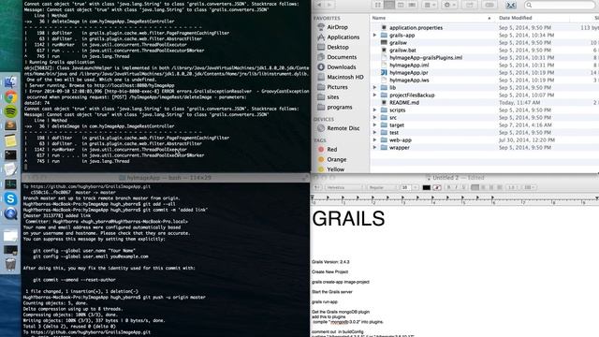
Task: Open TextEdit line spacing dropdown
Action: pos(512,187)
